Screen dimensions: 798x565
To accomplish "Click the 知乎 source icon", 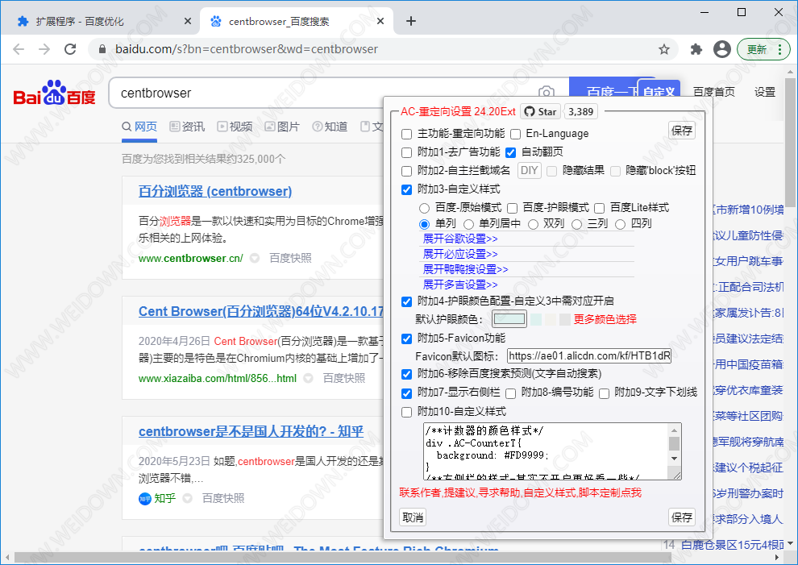I will point(145,498).
